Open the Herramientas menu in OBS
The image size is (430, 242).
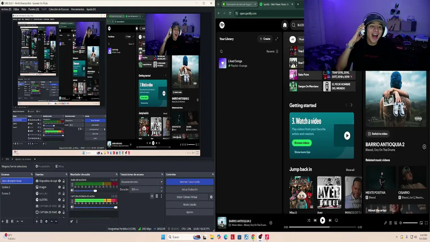point(78,9)
